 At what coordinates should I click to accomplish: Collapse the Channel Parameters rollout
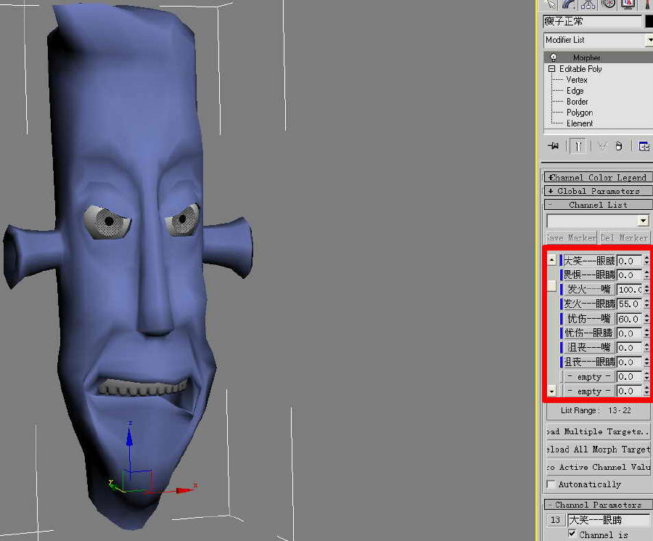pyautogui.click(x=598, y=505)
